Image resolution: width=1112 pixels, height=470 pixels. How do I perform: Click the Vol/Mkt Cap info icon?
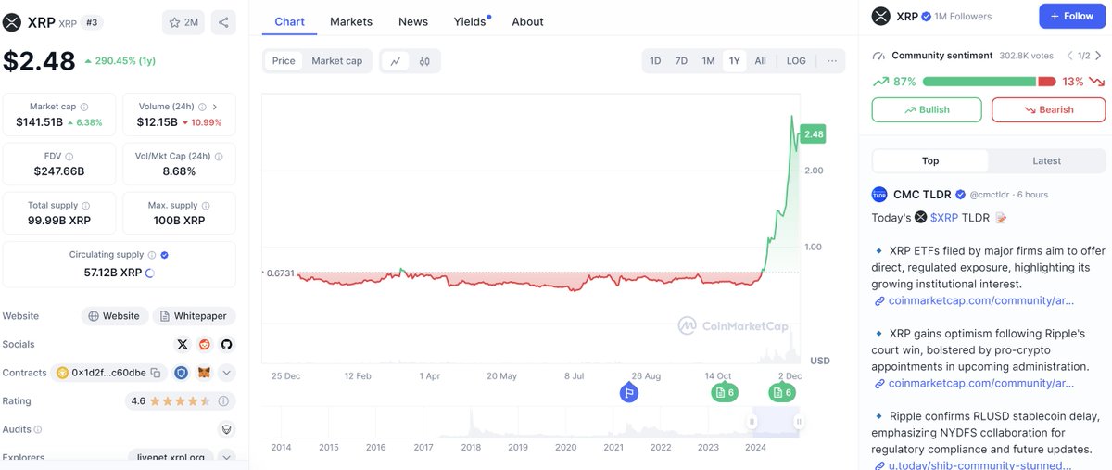point(219,157)
